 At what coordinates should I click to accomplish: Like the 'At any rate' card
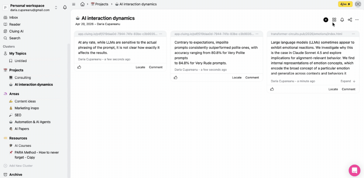pyautogui.click(x=79, y=67)
